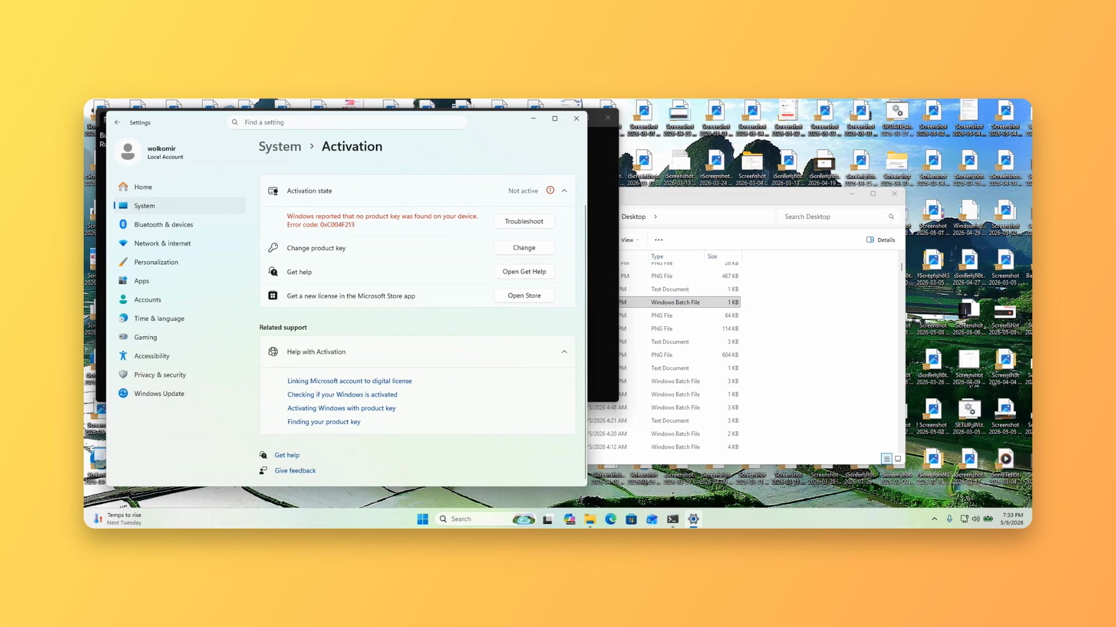Viewport: 1116px width, 627px height.
Task: Open the See more menu in File Explorer
Action: pyautogui.click(x=659, y=240)
